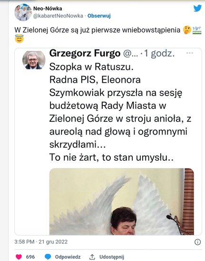This screenshot has height=261, width=205.
Task: Click the Grzegorz Furgo author name
Action: (x=85, y=53)
